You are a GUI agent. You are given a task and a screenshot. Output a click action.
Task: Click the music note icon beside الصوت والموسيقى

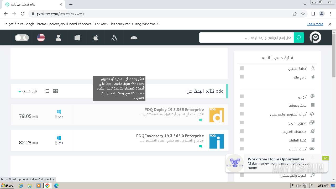click(312, 175)
